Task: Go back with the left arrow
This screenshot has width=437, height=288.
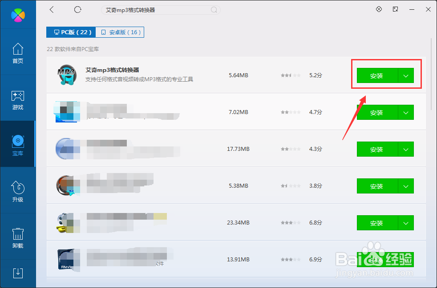Action: (52, 10)
